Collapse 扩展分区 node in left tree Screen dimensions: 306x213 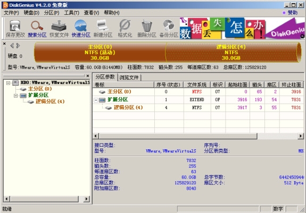16,96
